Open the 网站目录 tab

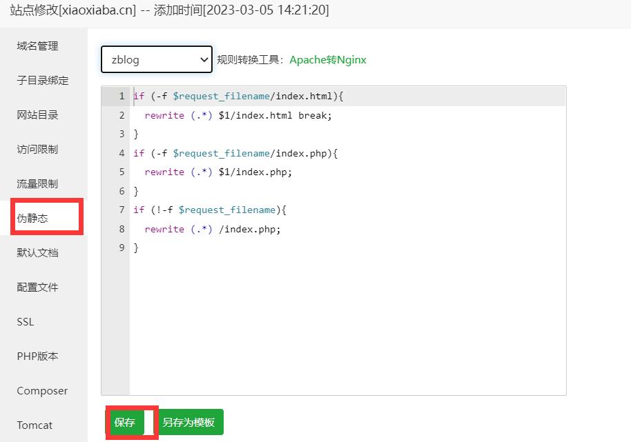37,115
